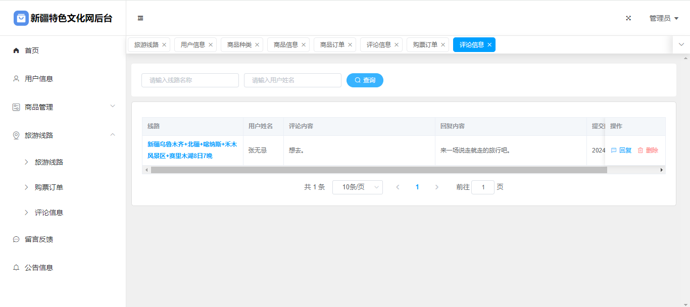
Task: Reply to the comment via 回复
Action: [621, 150]
